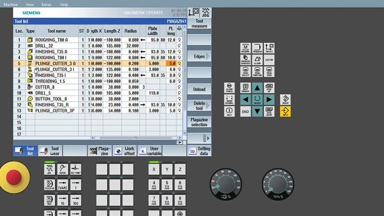Click the Unload softkey
384x216 pixels.
tap(199, 89)
